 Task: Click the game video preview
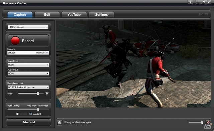pos(134,64)
